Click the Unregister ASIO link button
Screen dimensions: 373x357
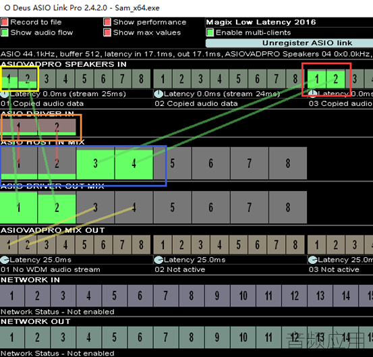click(289, 43)
